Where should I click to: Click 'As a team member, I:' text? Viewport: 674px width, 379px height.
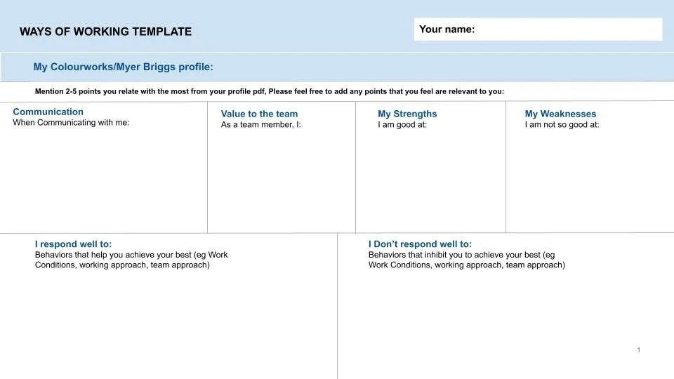pyautogui.click(x=261, y=125)
